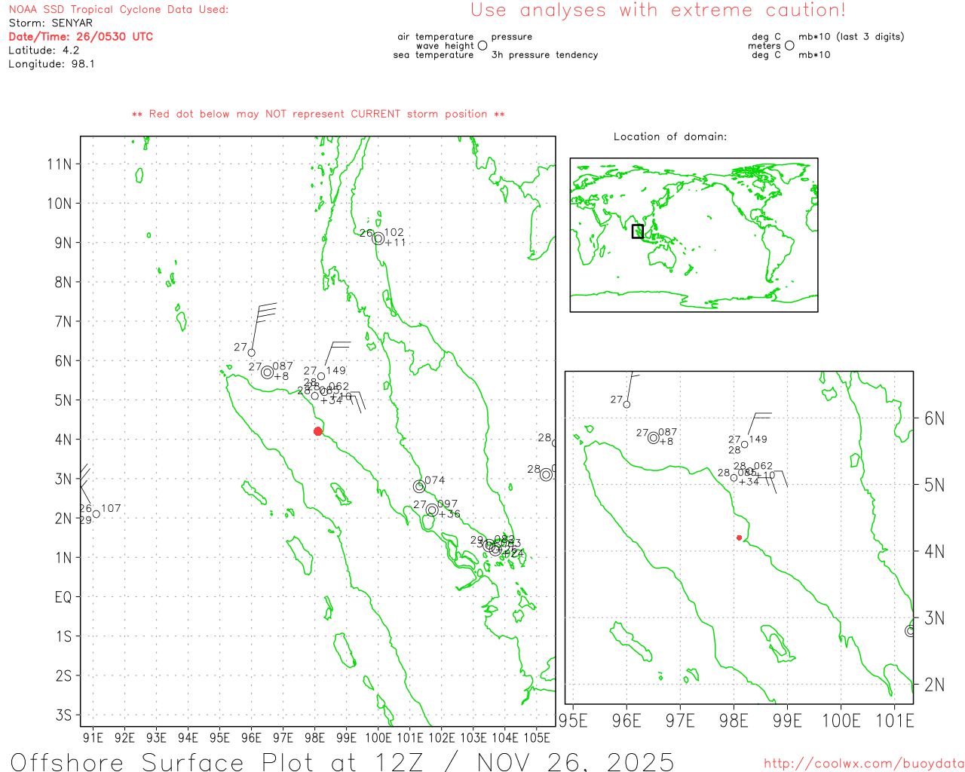Click the 'Use analyses with extreme caution!' heading
The image size is (965, 772).
[657, 11]
